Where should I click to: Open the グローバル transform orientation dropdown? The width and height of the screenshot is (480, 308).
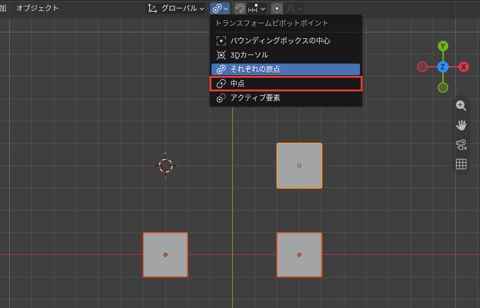(x=175, y=8)
